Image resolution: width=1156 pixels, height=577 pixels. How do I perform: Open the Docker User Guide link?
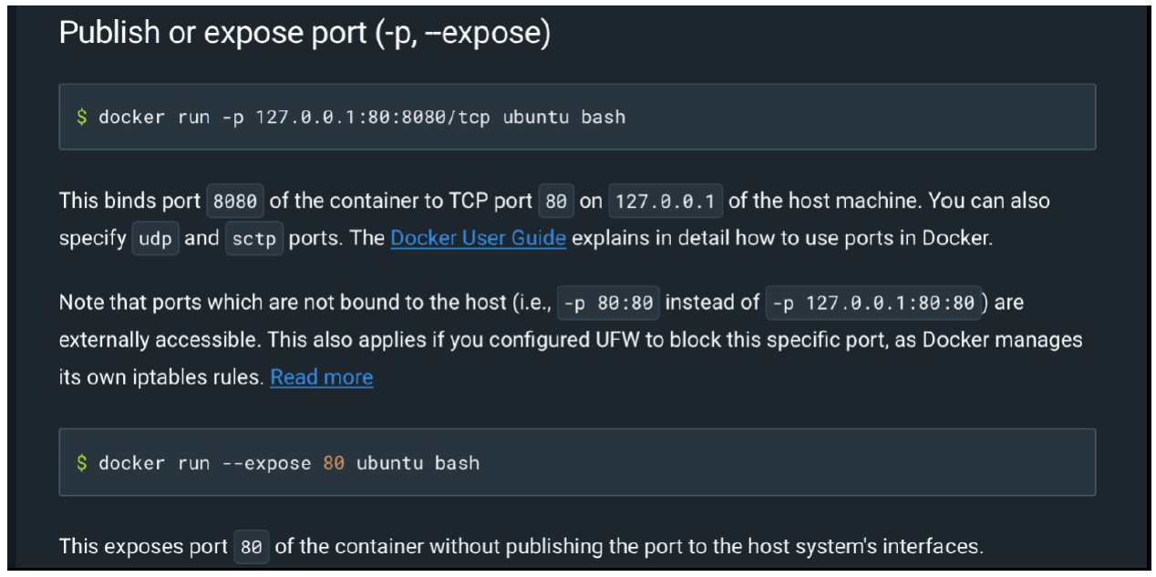pos(478,239)
